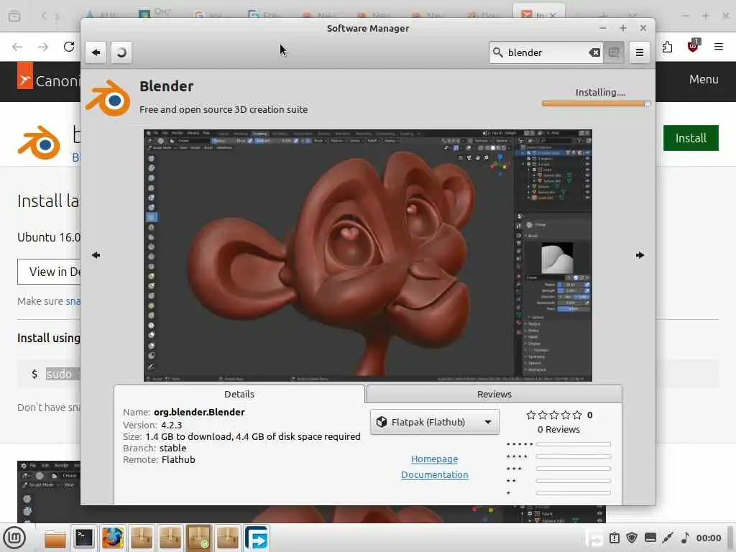Open Software Manager hamburger menu
736x552 pixels.
pyautogui.click(x=639, y=52)
